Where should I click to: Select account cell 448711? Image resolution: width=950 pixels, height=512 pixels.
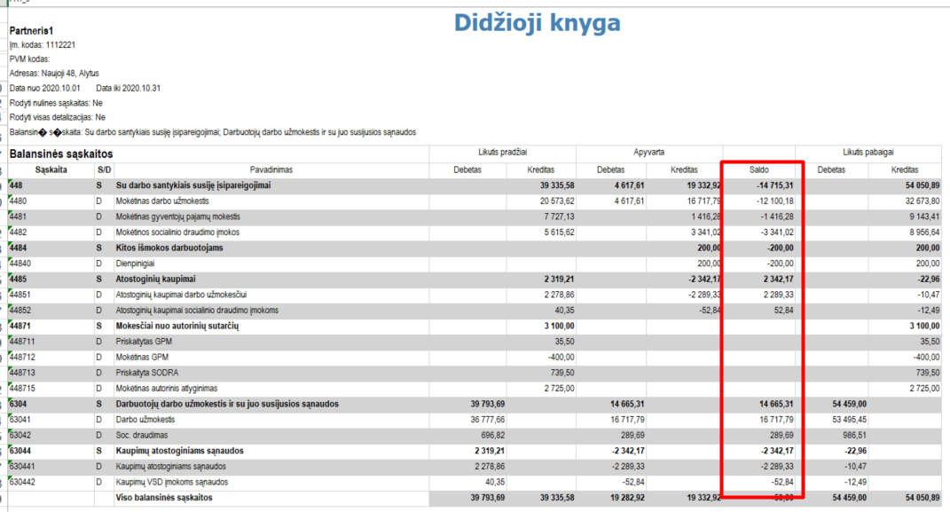tap(24, 341)
